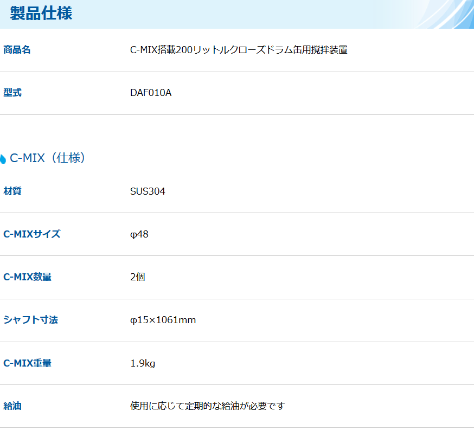The image size is (474, 430).
Task: Select the 材質 label
Action: [12, 191]
